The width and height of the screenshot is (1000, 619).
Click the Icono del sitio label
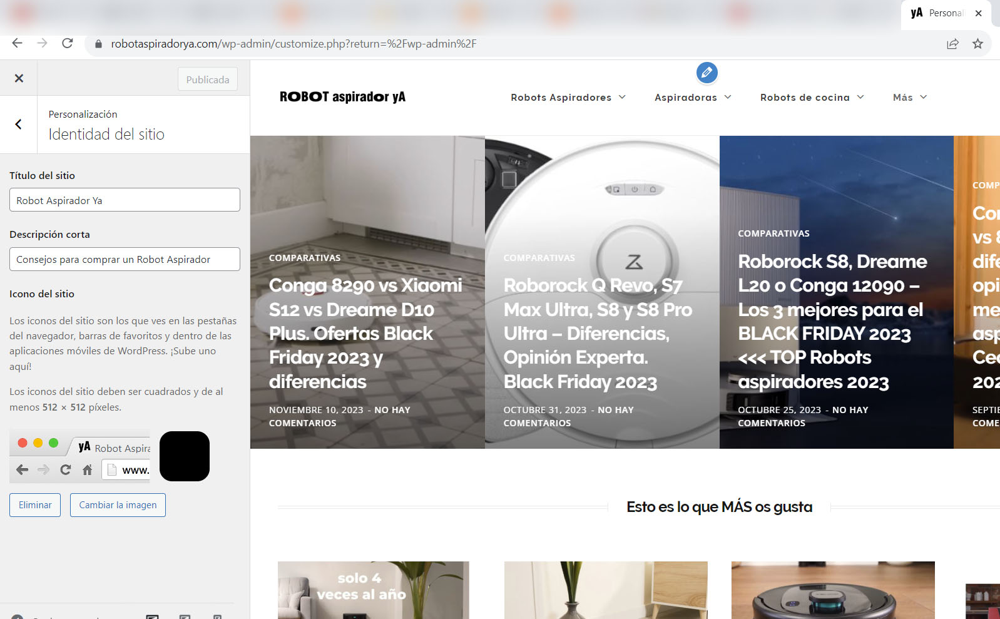pyautogui.click(x=42, y=294)
